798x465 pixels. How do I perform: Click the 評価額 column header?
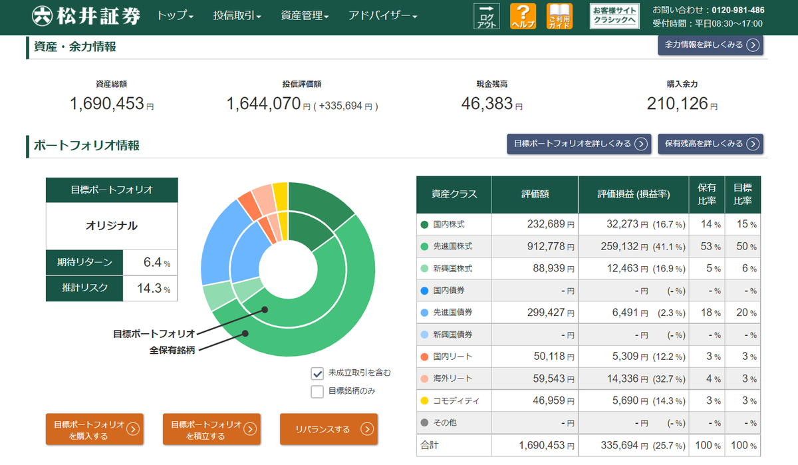[535, 194]
